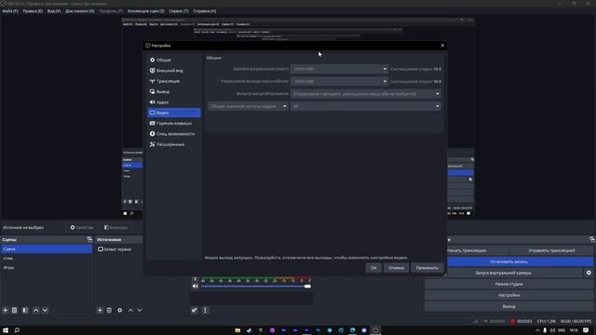Open the Вид menu
The width and height of the screenshot is (596, 335).
[x=54, y=11]
